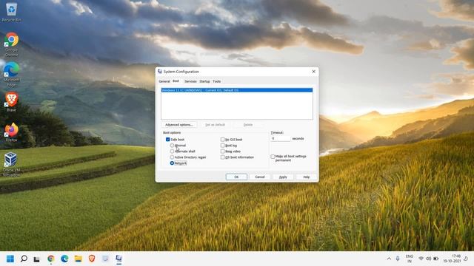Viewport: 474px width, 266px height.
Task: Open the volume tray icon
Action: tap(428, 259)
